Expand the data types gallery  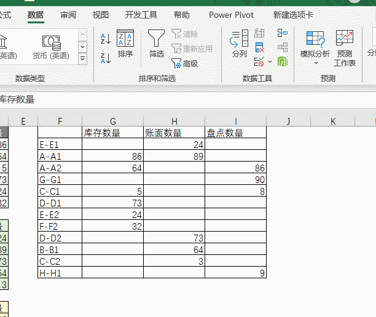coord(82,58)
